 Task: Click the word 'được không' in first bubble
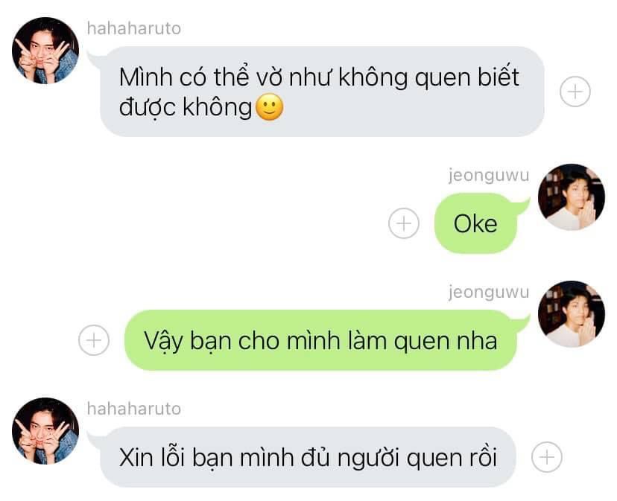(186, 107)
